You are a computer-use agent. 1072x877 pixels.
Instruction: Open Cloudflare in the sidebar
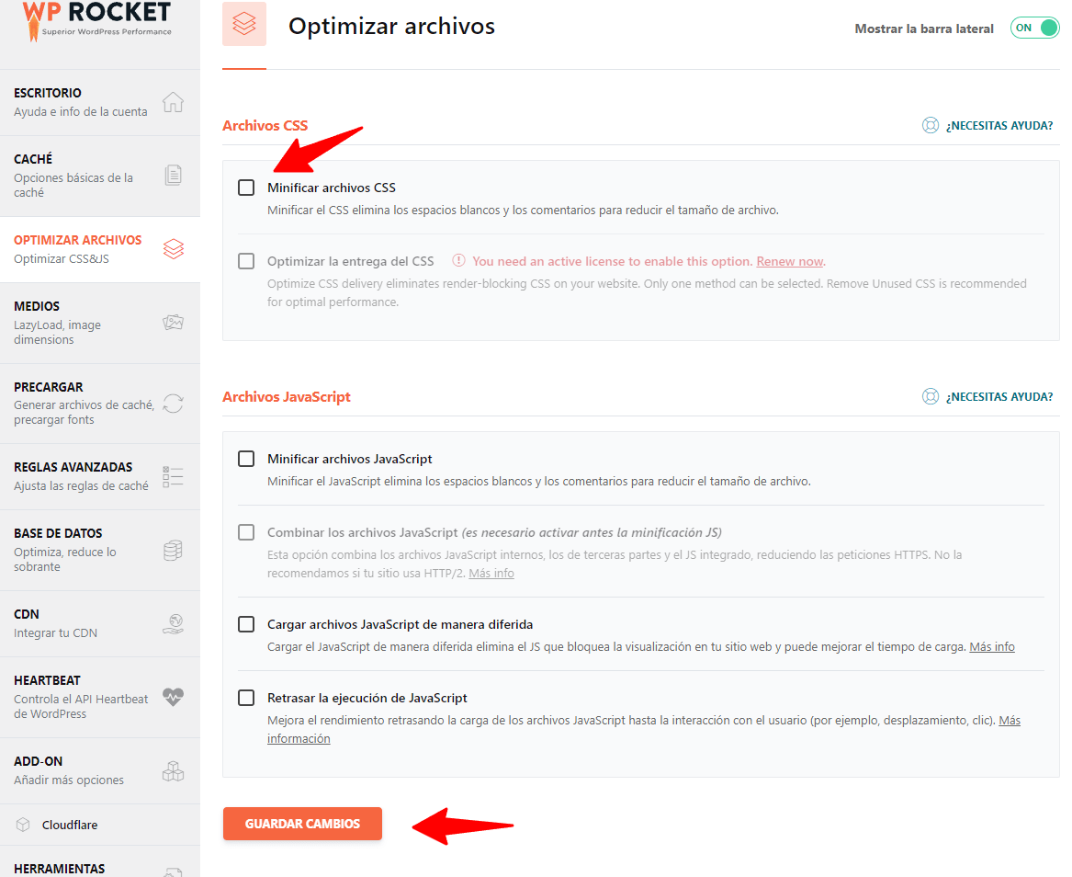click(x=70, y=825)
